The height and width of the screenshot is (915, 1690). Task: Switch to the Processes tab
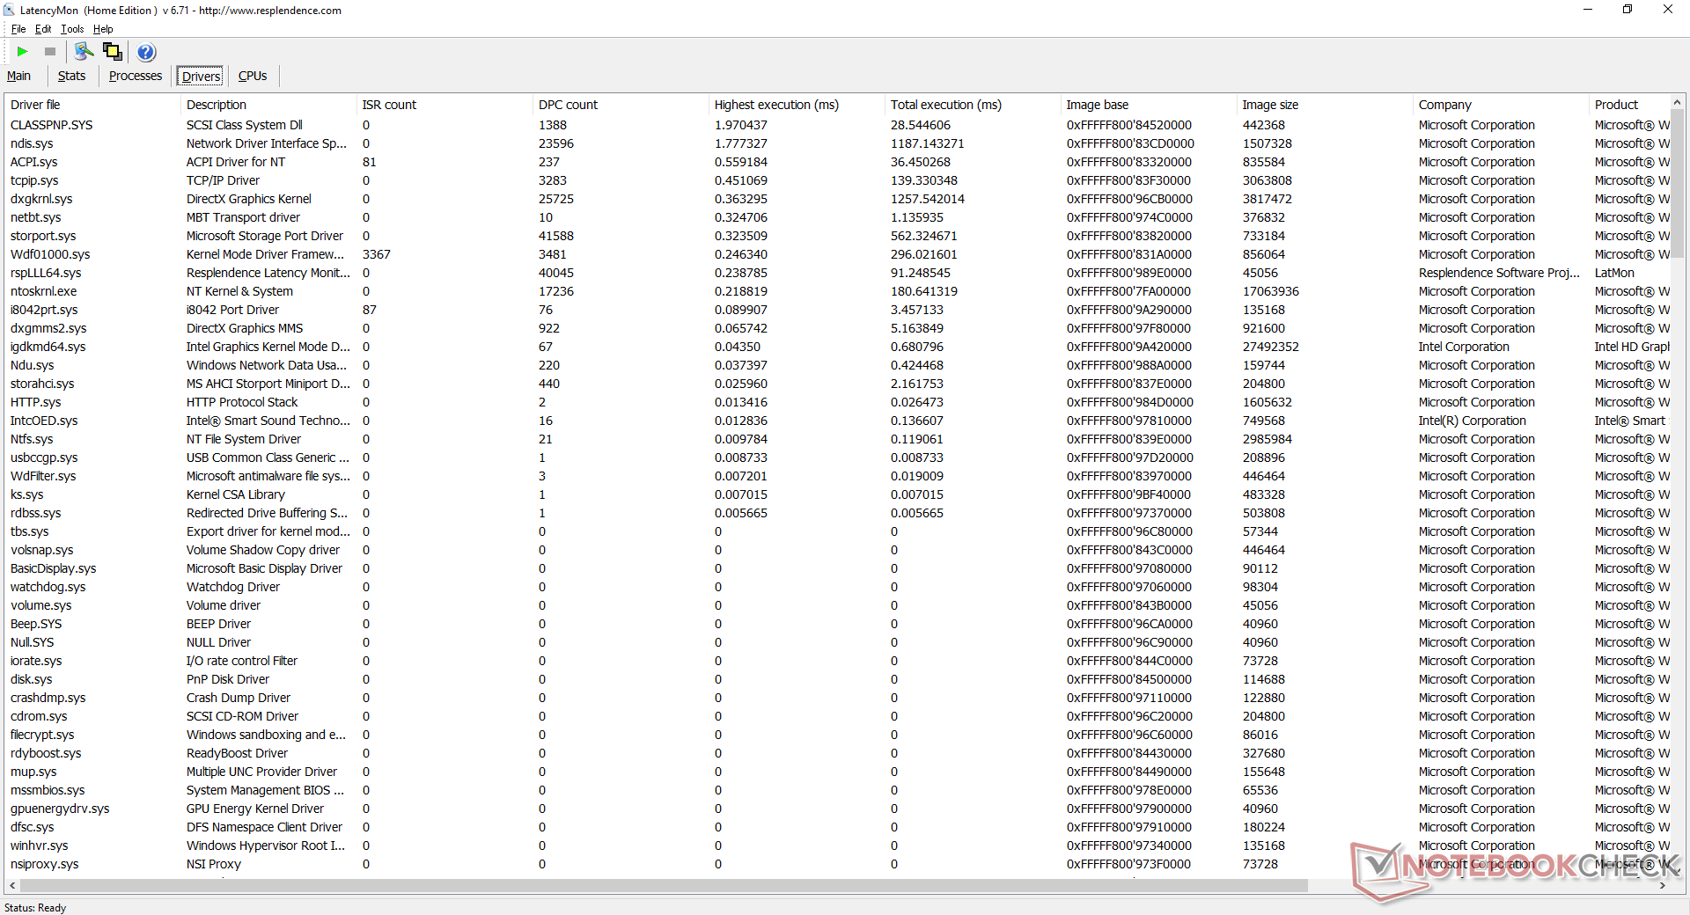pyautogui.click(x=136, y=76)
